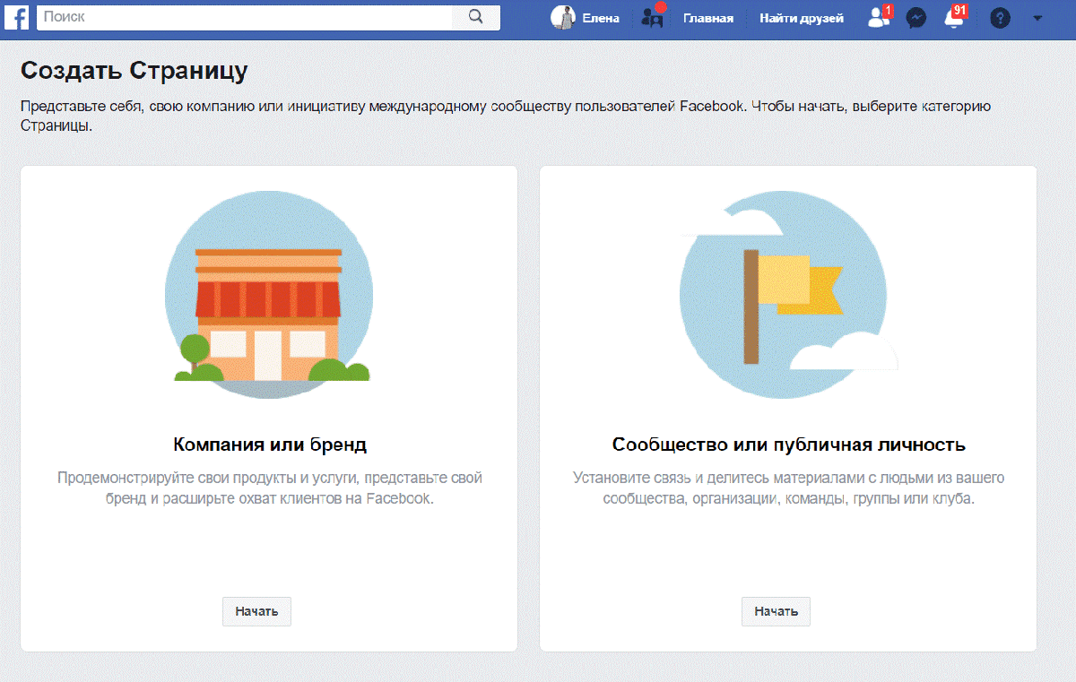Click Начать under Сообщество или публичная личность
Screen dimensions: 1076x682
point(776,611)
